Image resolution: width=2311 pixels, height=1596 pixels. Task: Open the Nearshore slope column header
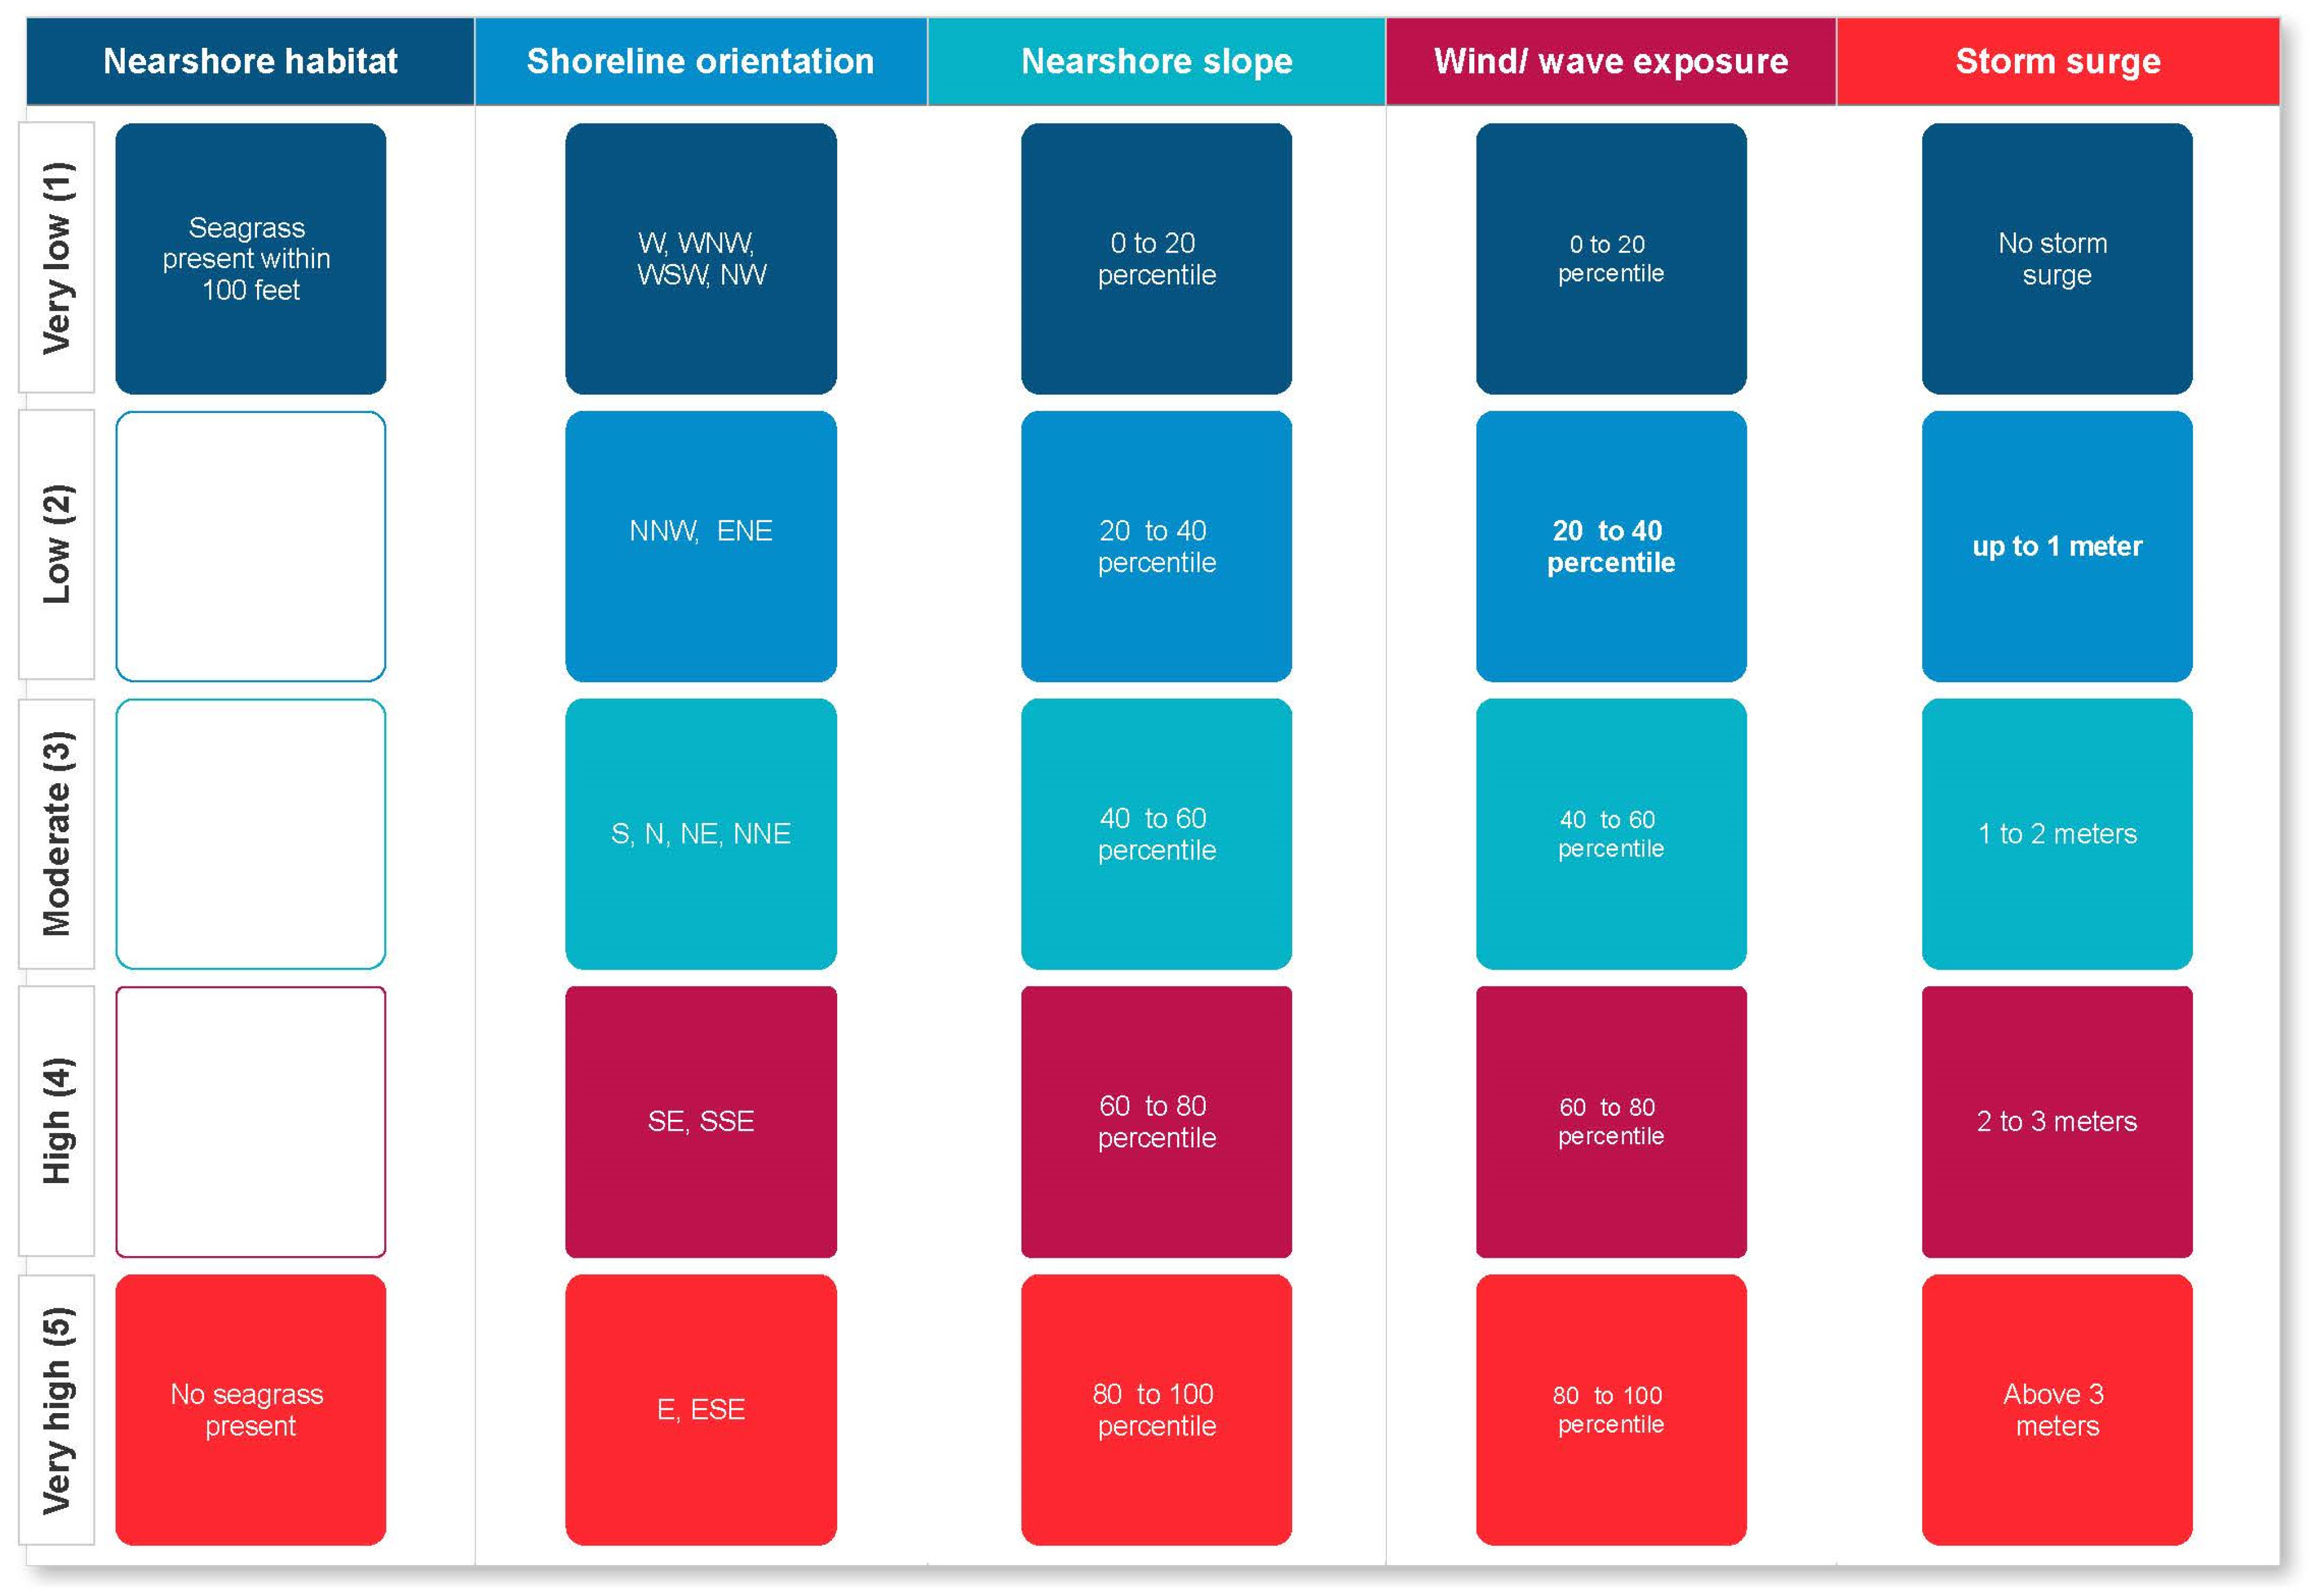[x=1156, y=61]
